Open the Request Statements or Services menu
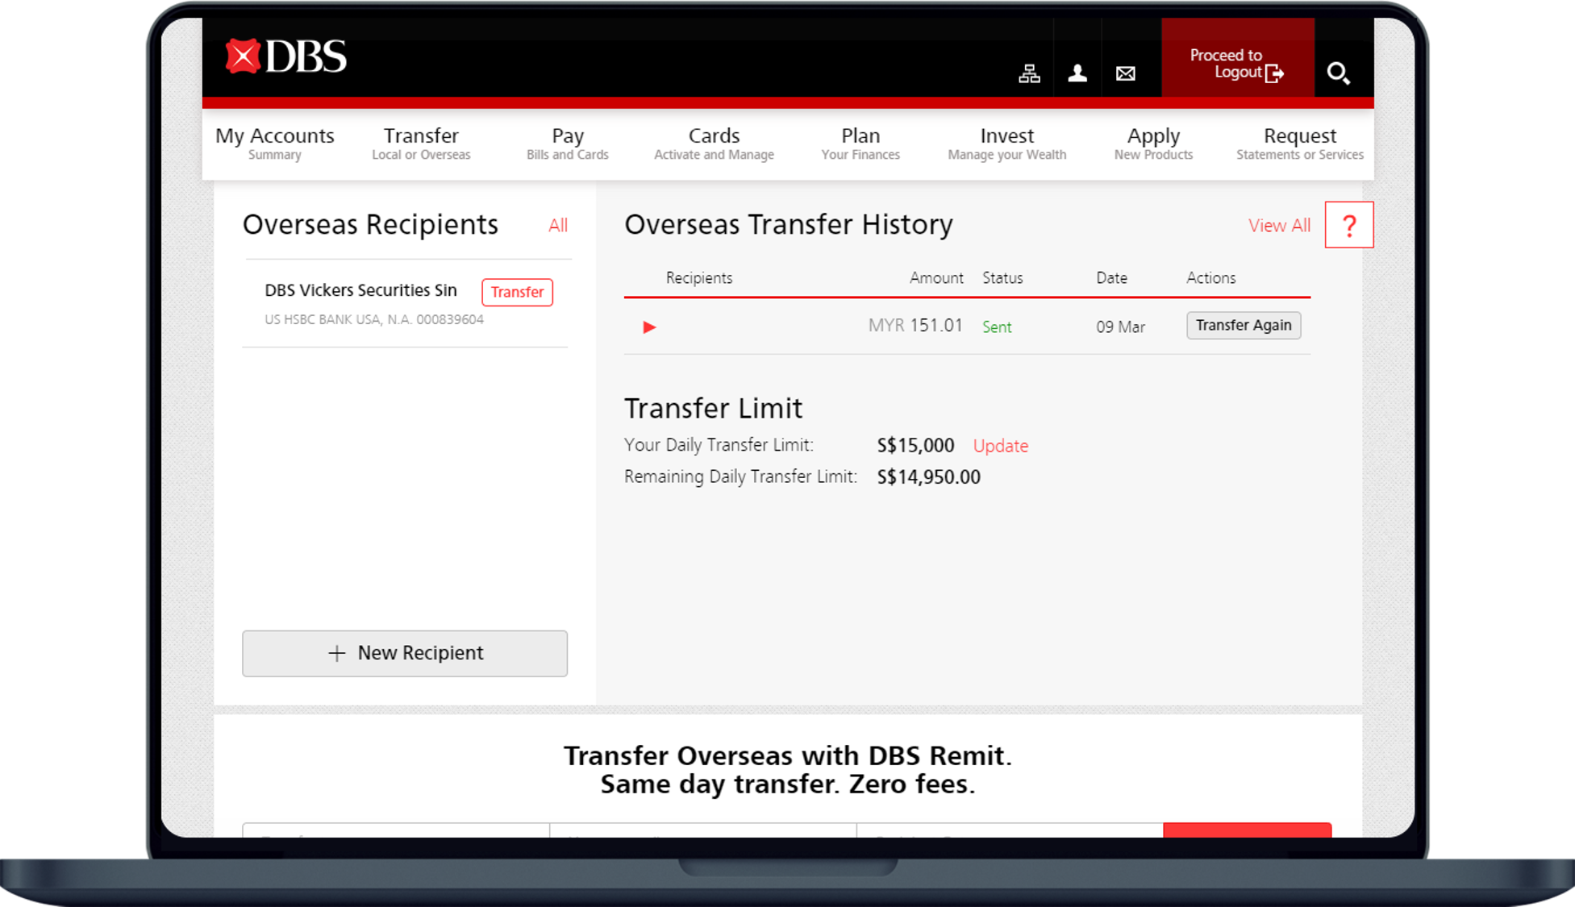This screenshot has height=907, width=1575. pos(1299,144)
